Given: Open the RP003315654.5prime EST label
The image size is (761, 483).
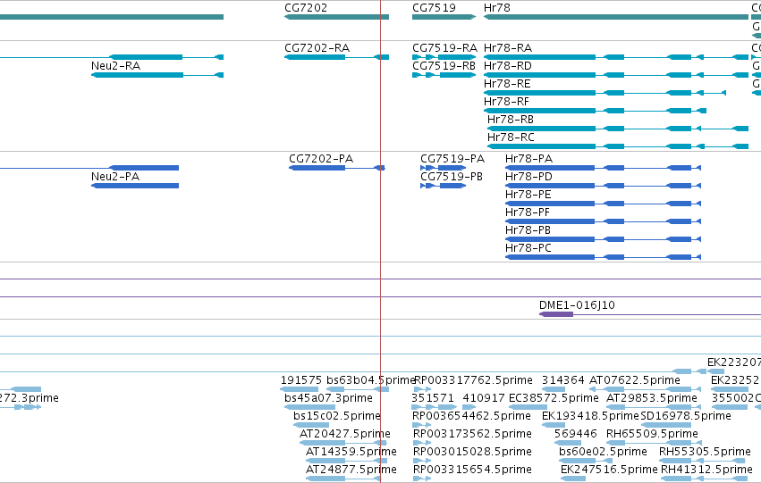Looking at the screenshot, I should [x=472, y=470].
